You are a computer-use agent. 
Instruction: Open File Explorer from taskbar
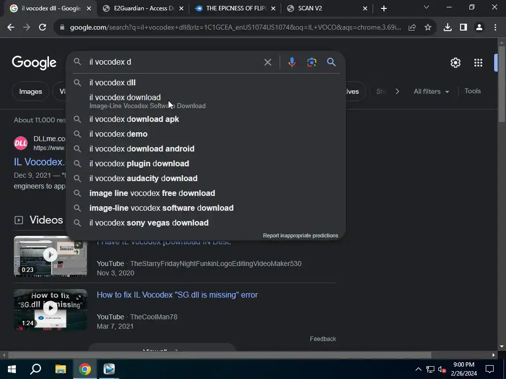pos(60,369)
